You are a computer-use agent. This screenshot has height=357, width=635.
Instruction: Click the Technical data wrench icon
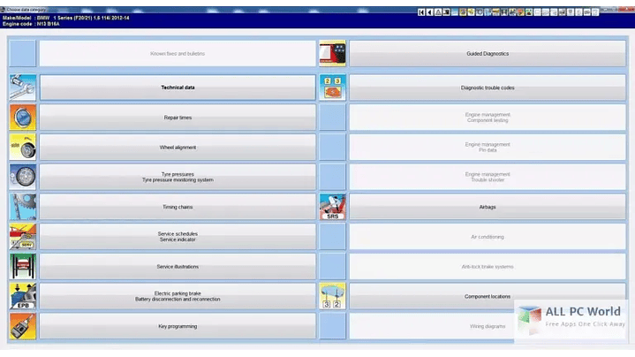(22, 87)
